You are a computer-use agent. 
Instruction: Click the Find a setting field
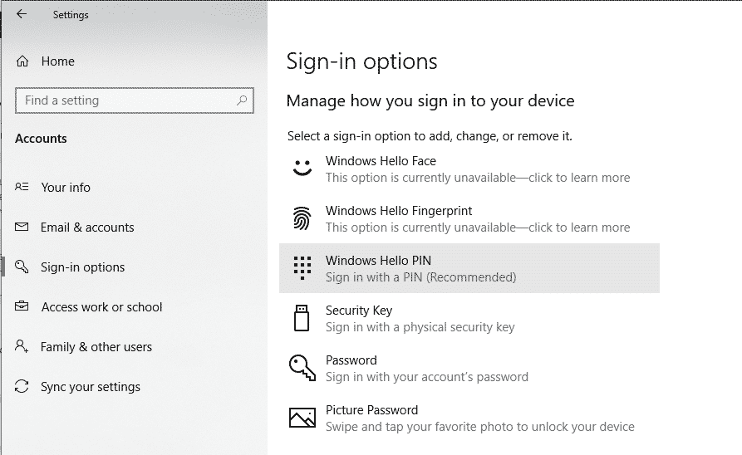click(135, 100)
